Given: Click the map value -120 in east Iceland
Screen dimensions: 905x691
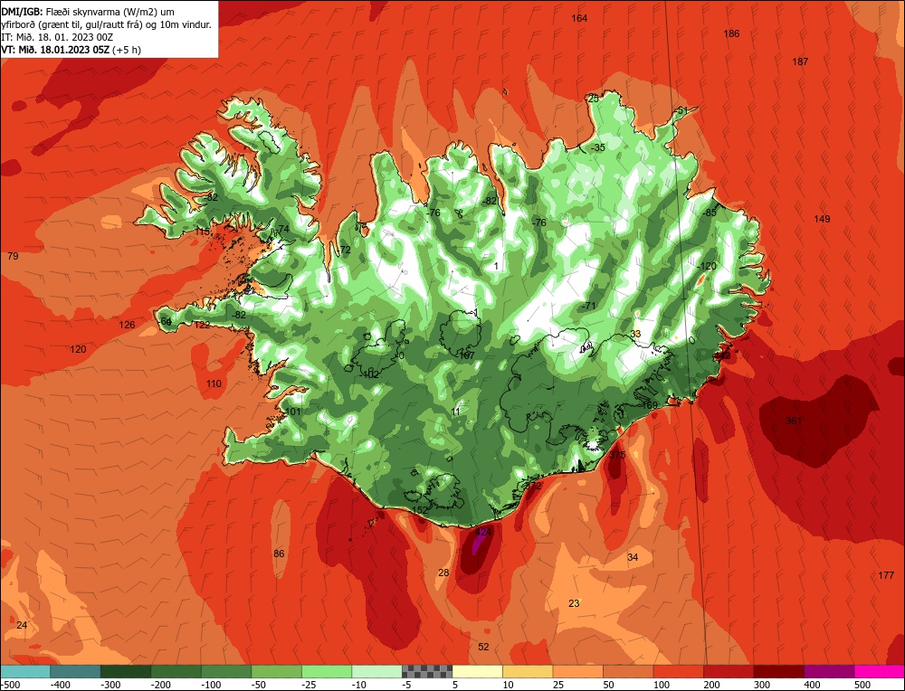Looking at the screenshot, I should [x=707, y=266].
